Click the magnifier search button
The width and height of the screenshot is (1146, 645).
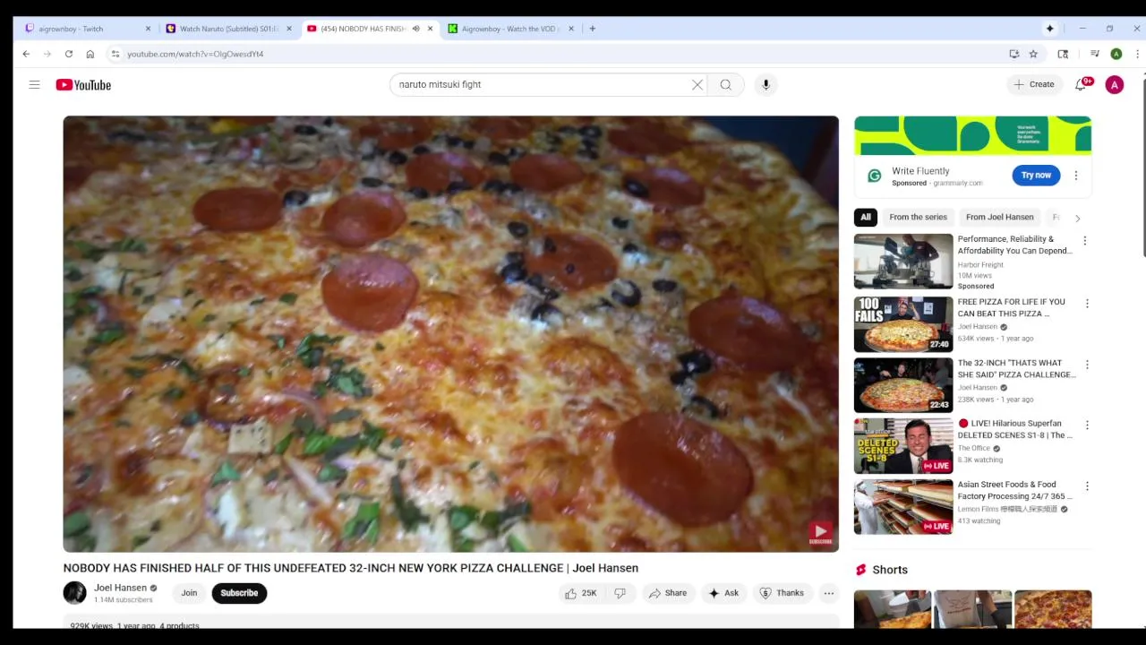tap(725, 84)
